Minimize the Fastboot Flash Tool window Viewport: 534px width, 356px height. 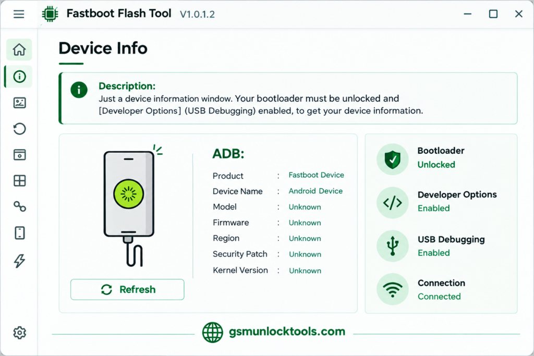tap(468, 14)
